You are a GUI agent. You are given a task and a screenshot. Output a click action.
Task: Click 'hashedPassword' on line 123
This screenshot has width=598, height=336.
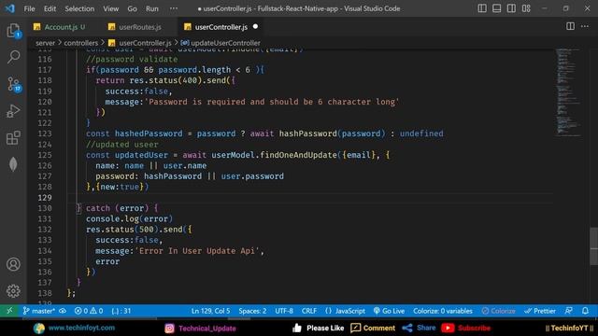coord(149,133)
